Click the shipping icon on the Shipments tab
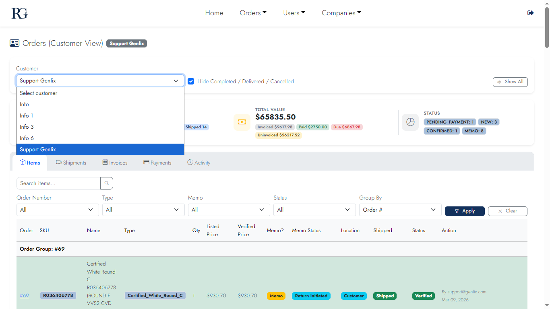Viewport: 550px width, 309px height. click(x=58, y=163)
